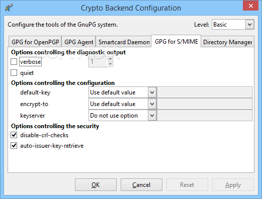Expand the encrypt-to dropdown
This screenshot has width=262, height=199.
152,104
